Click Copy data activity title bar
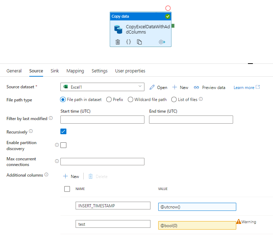The height and width of the screenshot is (243, 273). (141, 16)
